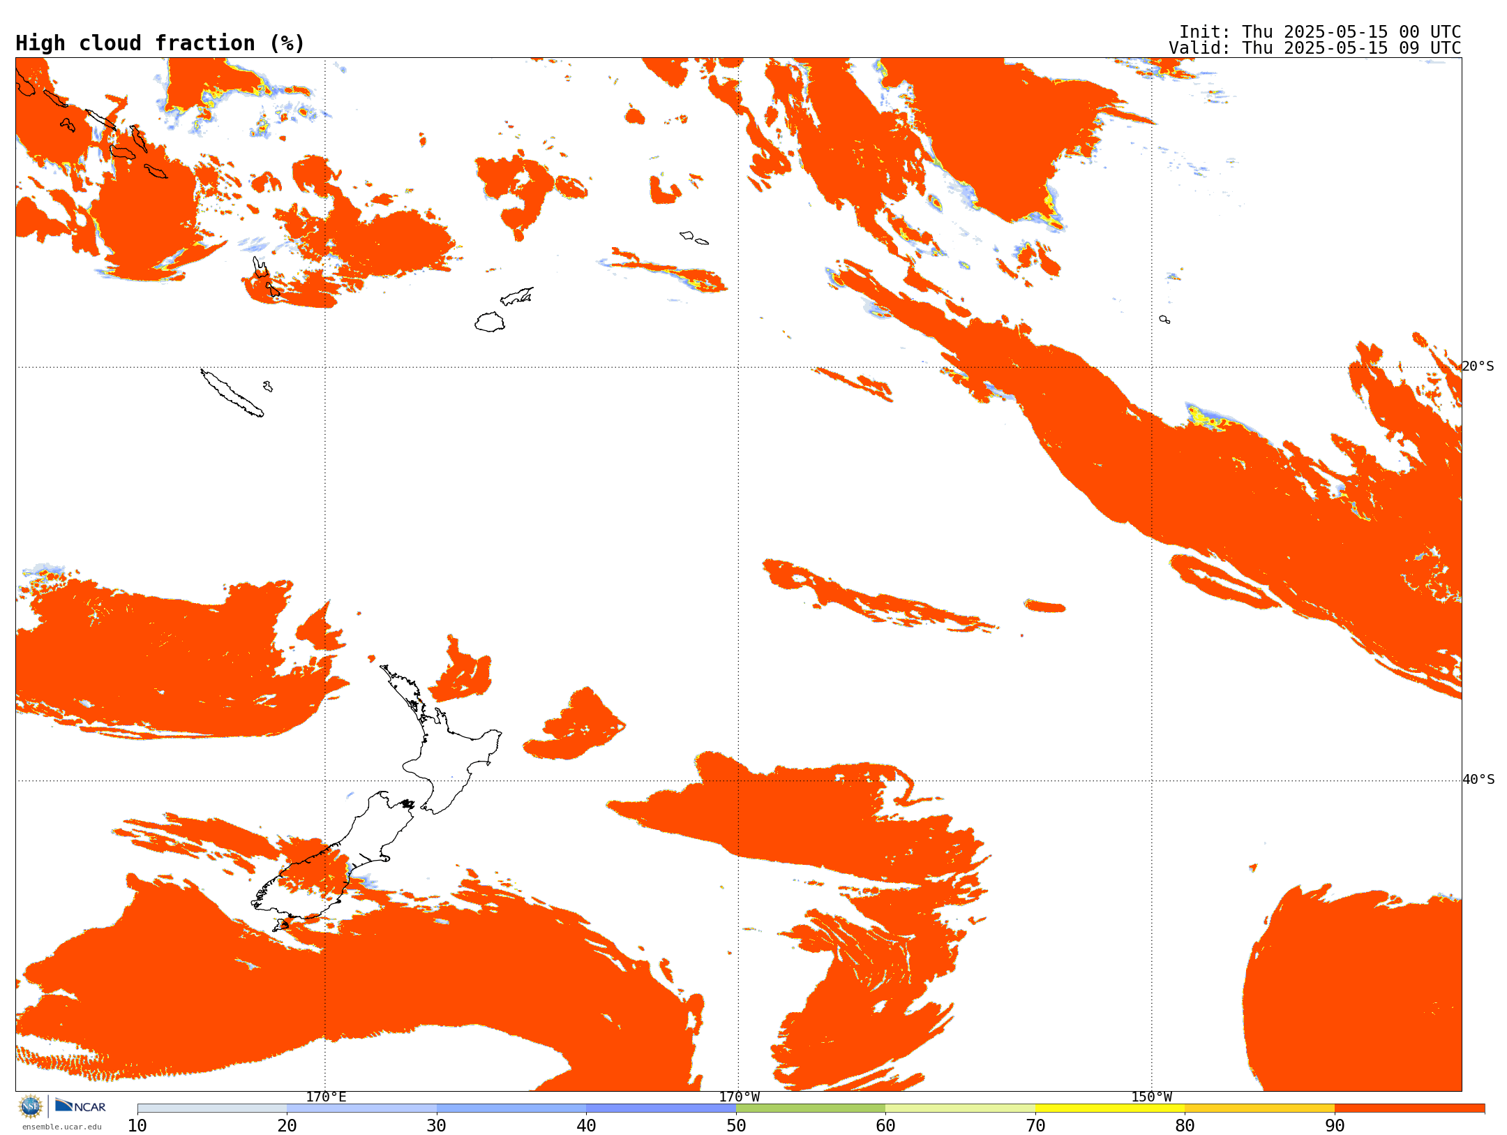Click the NSF logo icon
1507x1135 pixels.
click(x=31, y=1106)
